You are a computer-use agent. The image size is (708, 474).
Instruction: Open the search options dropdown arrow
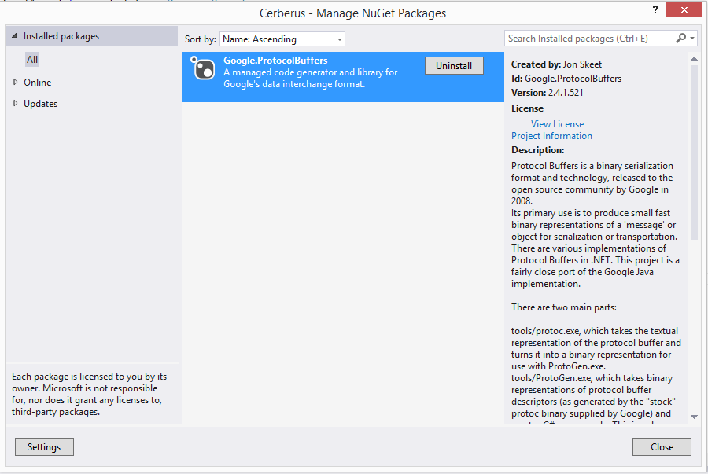692,38
